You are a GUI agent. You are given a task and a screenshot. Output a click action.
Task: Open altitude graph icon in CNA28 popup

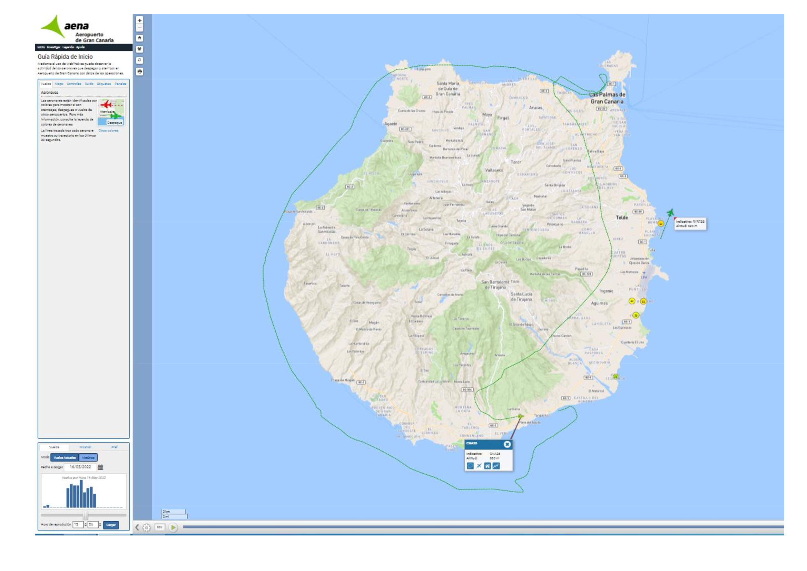496,466
